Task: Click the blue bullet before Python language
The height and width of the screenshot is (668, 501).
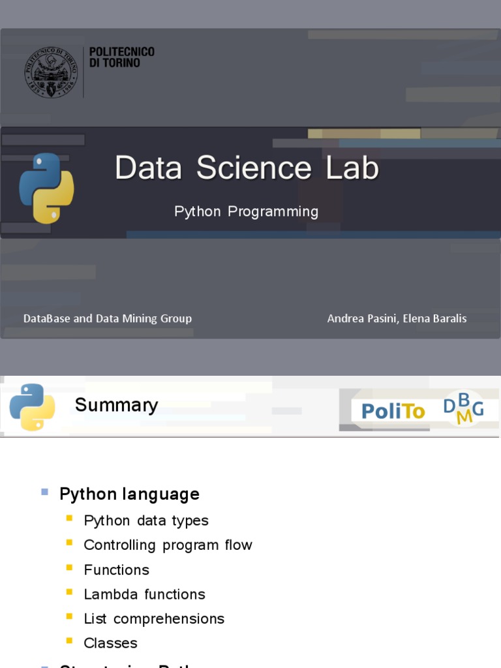Action: 45,492
